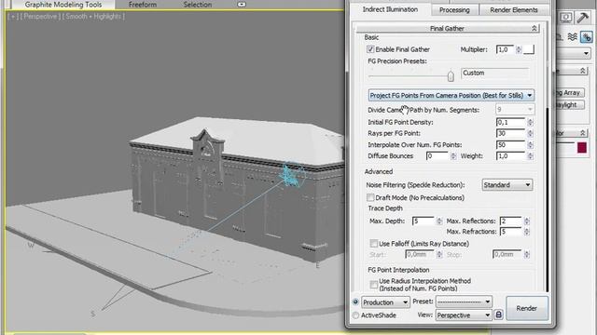Open the Project FG Points dropdown

click(x=451, y=95)
